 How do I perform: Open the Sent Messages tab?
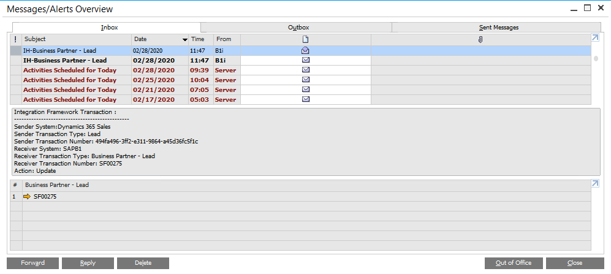(x=498, y=28)
